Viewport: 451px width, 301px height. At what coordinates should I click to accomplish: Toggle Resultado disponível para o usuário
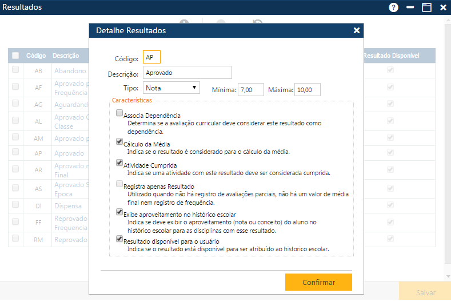click(x=119, y=239)
